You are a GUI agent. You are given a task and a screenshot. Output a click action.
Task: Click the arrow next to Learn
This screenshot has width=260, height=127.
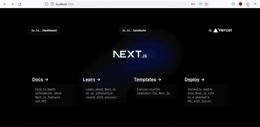pos(98,80)
